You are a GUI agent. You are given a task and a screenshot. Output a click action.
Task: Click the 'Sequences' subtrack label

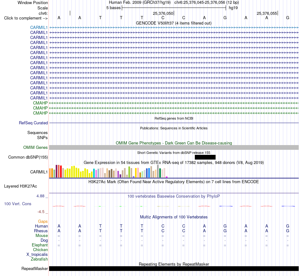[37, 133]
